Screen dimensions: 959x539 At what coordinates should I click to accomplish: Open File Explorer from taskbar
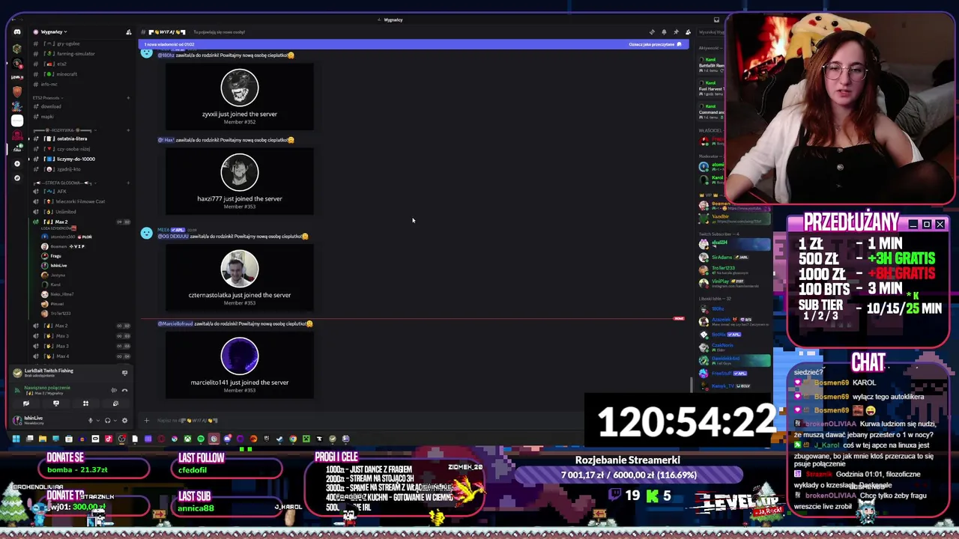point(43,439)
